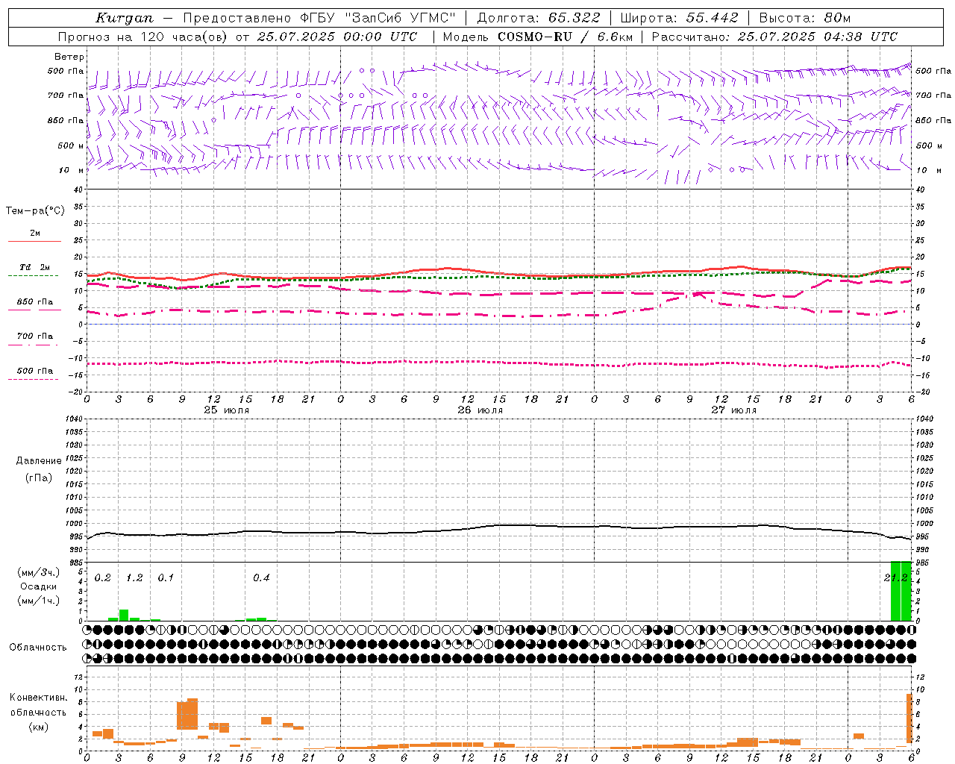Click the station name Kurgan in header
Image resolution: width=955 pixels, height=764 pixels.
pyautogui.click(x=124, y=18)
